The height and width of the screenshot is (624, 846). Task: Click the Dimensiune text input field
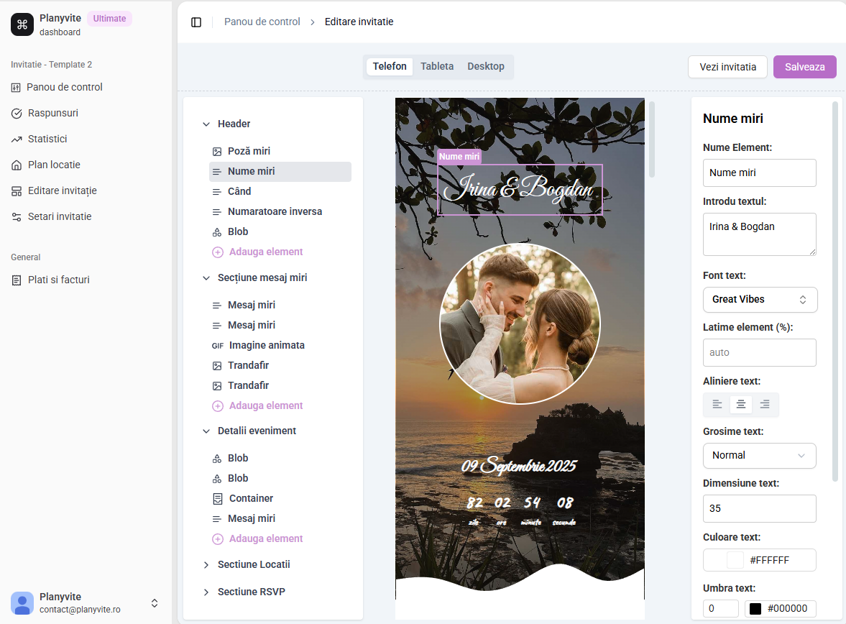click(759, 508)
